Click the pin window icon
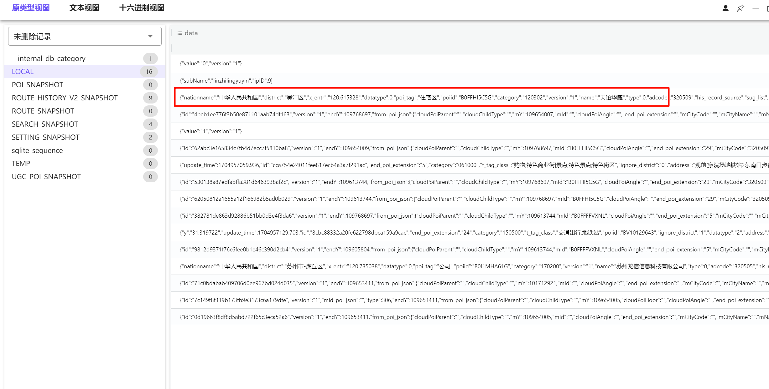Screen dimensions: 769x389 (740, 8)
